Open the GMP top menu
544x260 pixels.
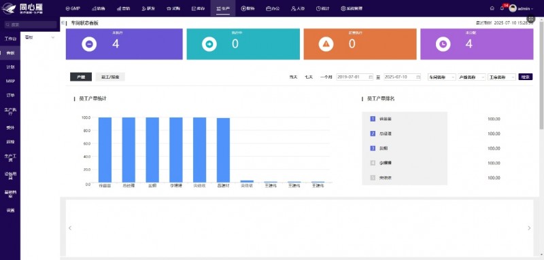tap(73, 8)
